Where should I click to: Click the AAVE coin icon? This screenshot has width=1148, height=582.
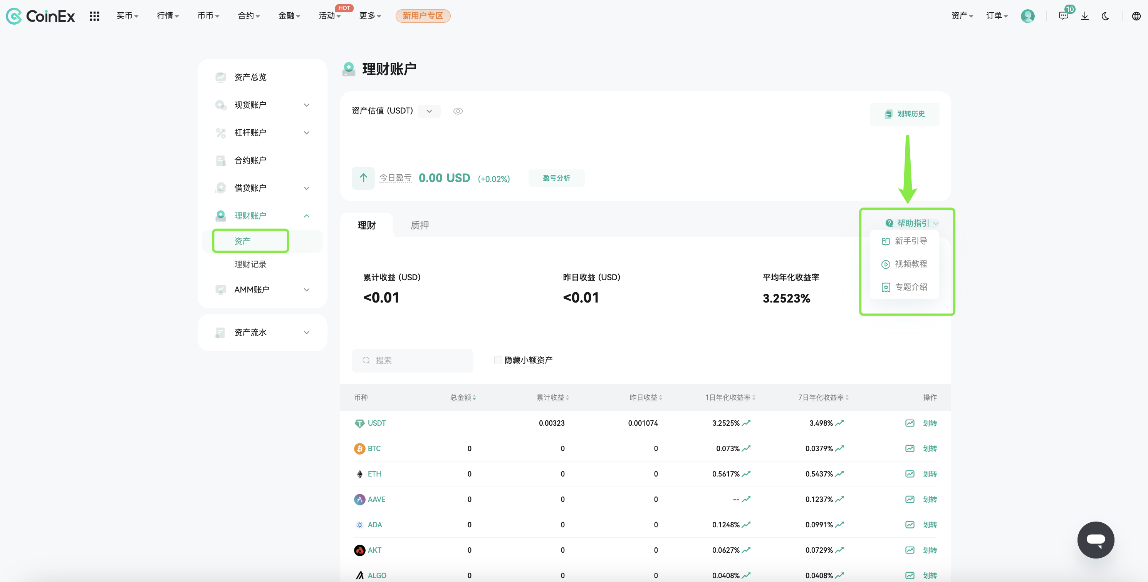(359, 499)
